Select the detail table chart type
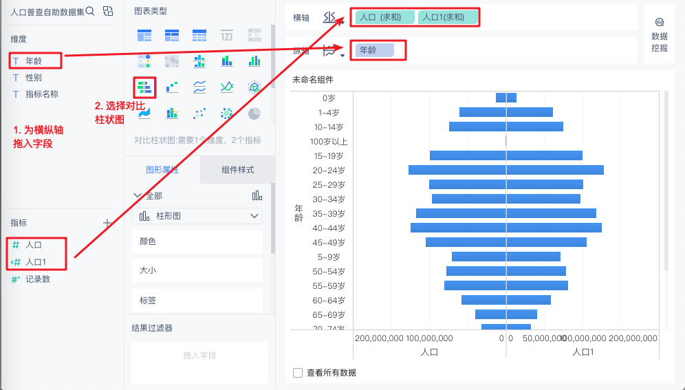The height and width of the screenshot is (390, 685). pos(199,35)
